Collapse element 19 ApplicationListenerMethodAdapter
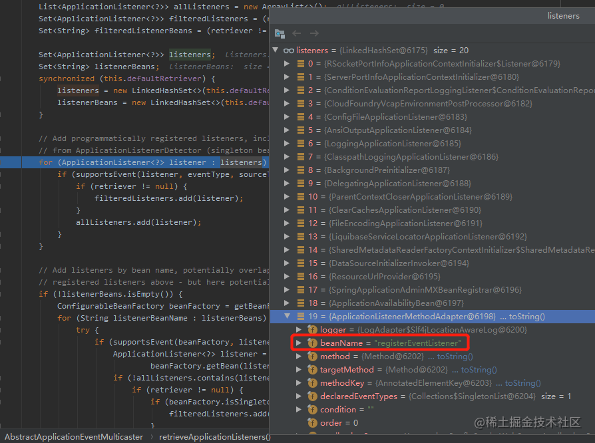This screenshot has width=595, height=443. pos(288,316)
